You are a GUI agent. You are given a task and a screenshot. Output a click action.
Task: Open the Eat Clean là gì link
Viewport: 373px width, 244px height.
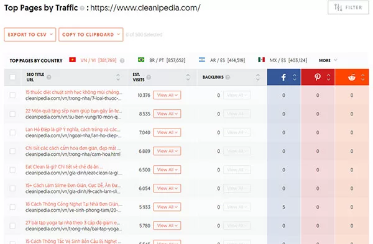tap(64, 167)
